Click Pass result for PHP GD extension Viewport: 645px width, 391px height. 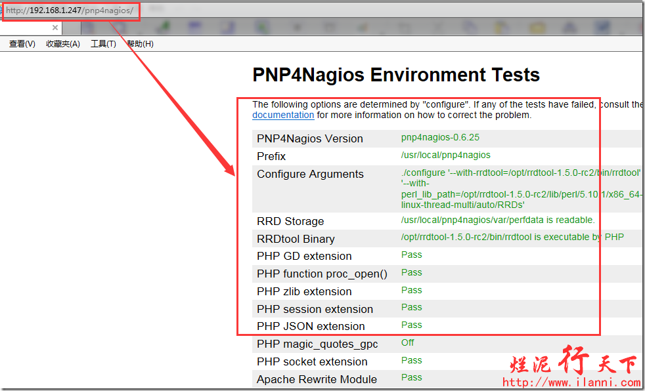point(412,255)
